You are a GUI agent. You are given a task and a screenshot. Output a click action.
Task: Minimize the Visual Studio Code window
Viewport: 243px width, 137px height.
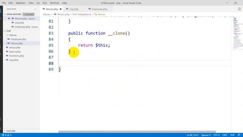point(227,3)
